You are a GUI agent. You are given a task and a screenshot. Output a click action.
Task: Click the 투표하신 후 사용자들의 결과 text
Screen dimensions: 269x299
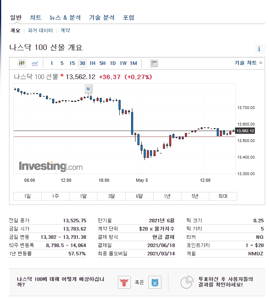pyautogui.click(x=225, y=282)
